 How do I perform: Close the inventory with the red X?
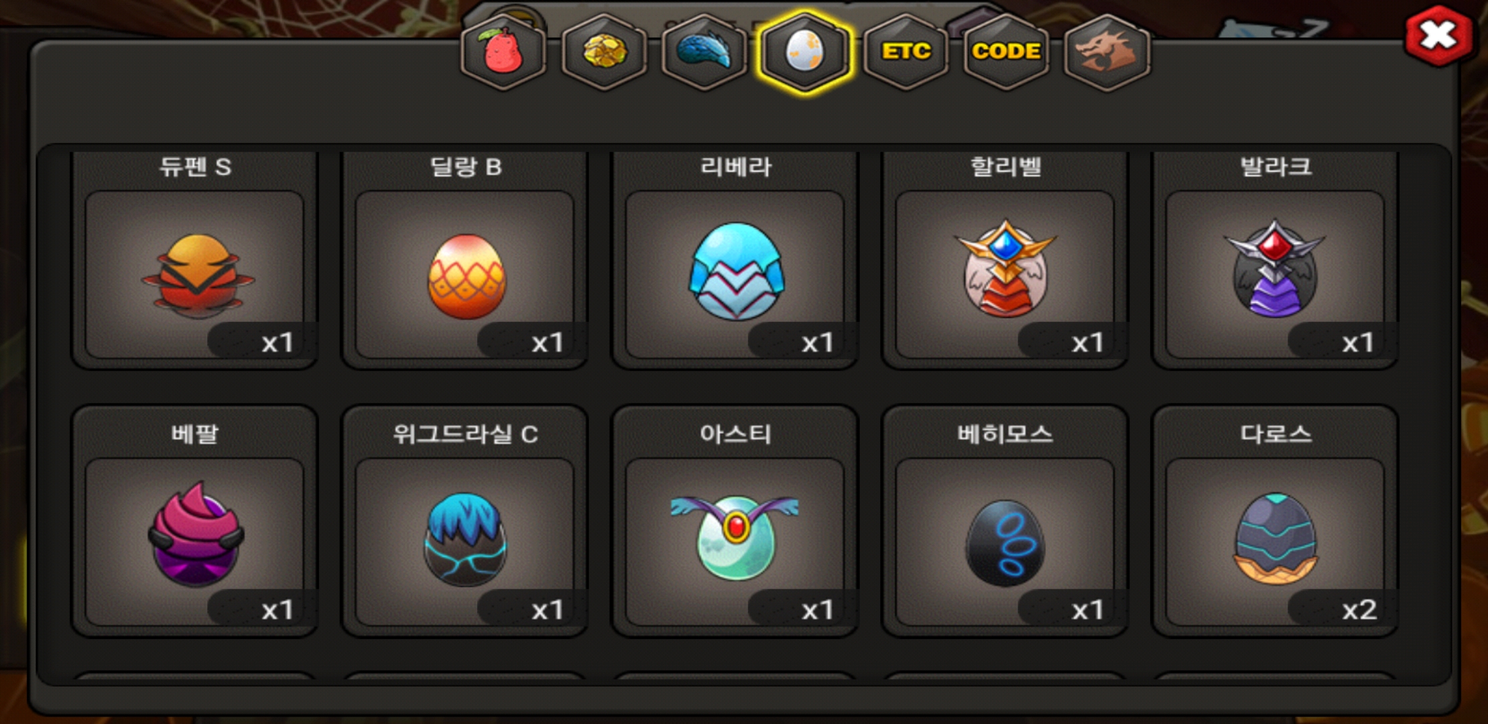(1438, 36)
